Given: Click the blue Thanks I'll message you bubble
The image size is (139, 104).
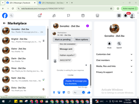Looking at the screenshot, I should [76, 82].
